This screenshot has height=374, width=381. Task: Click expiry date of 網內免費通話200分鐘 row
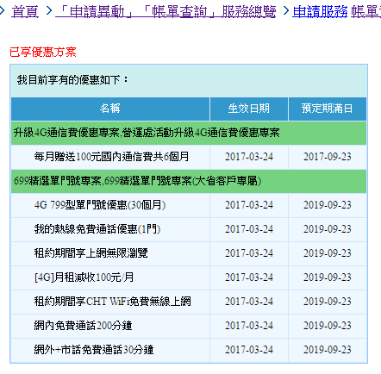(328, 326)
